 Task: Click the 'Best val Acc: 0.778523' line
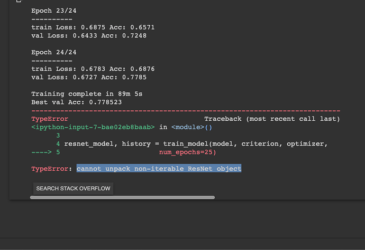point(76,102)
